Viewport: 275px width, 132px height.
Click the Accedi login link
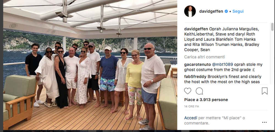[191, 118]
